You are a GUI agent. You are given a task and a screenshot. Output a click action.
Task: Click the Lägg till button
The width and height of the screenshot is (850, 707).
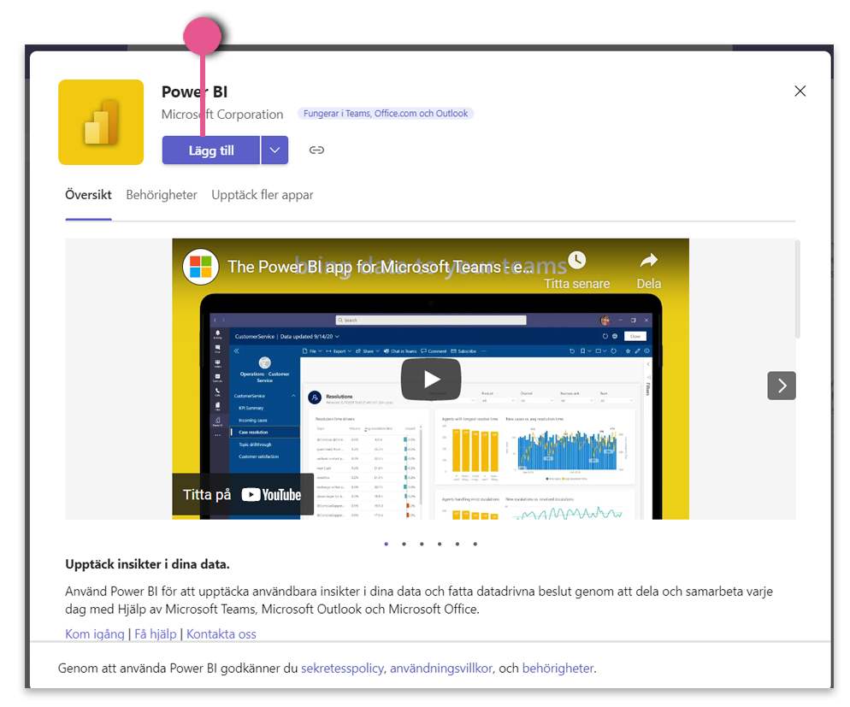[211, 150]
